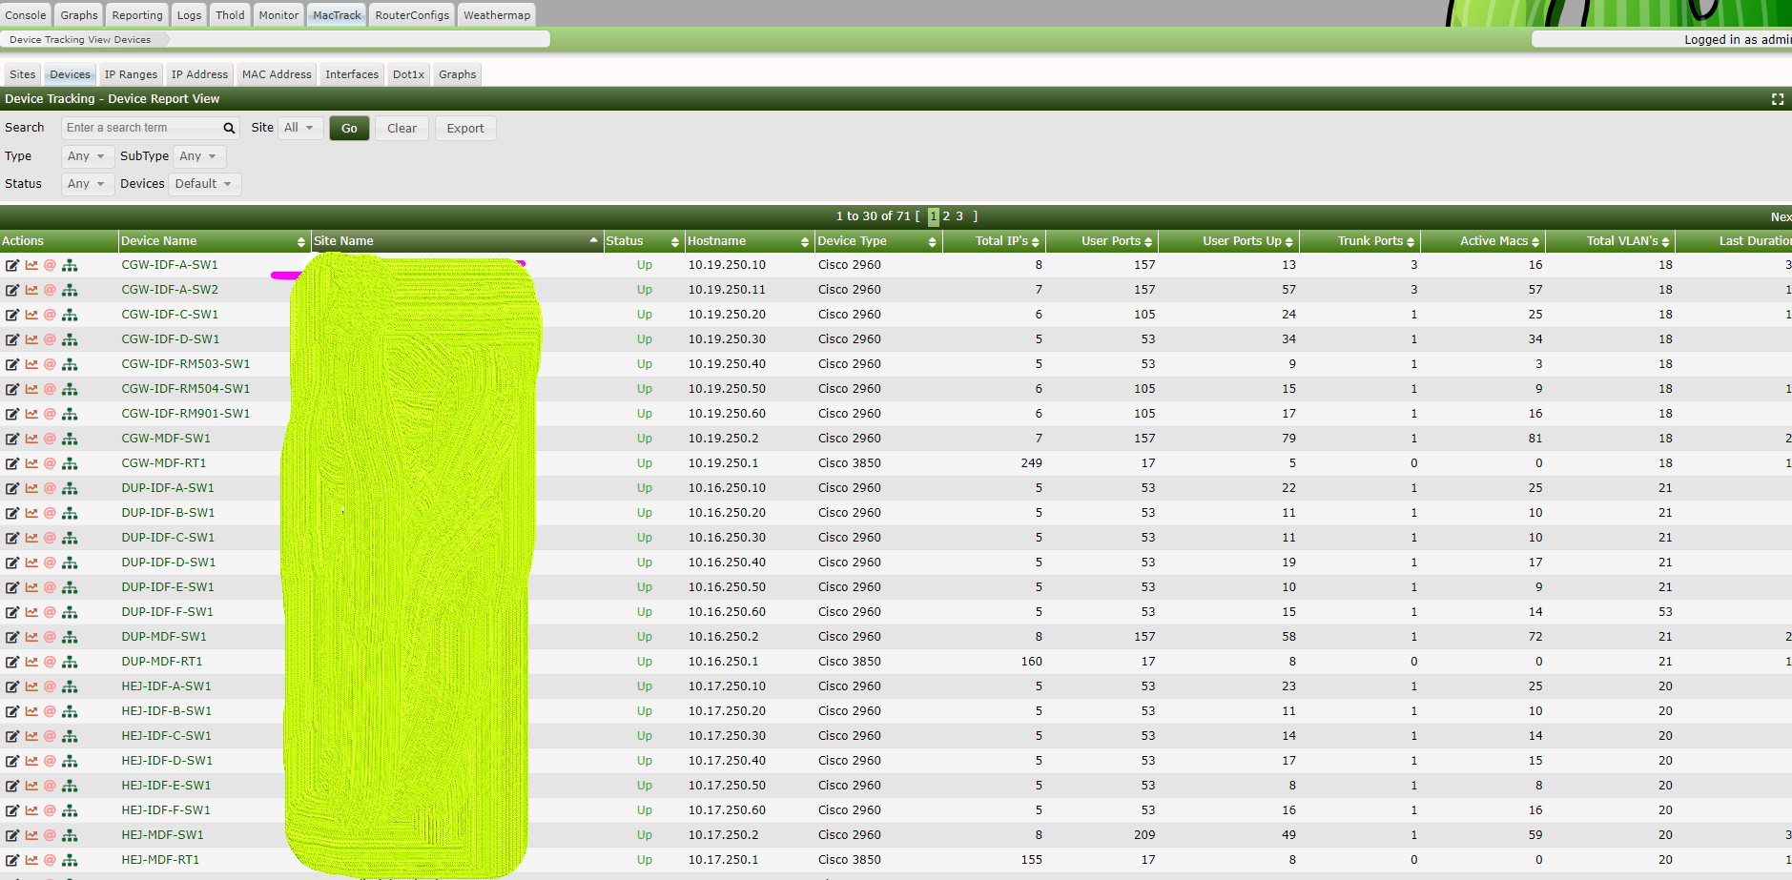This screenshot has width=1792, height=880.
Task: Open the Dot1x sub-tab
Action: click(x=408, y=74)
